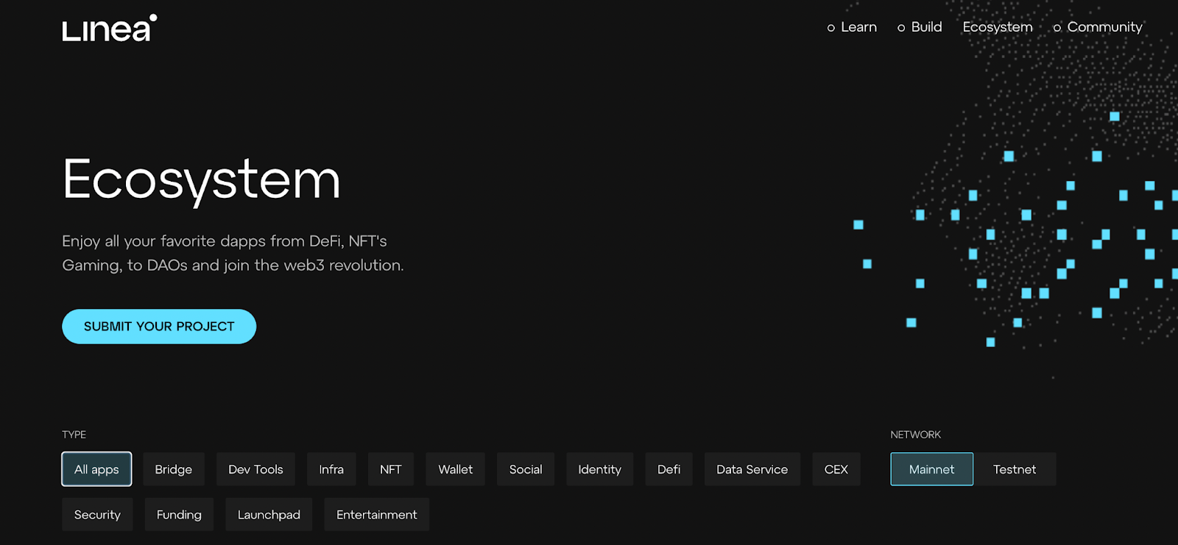Expand the Build menu
Screen dimensions: 1178x545
click(920, 27)
